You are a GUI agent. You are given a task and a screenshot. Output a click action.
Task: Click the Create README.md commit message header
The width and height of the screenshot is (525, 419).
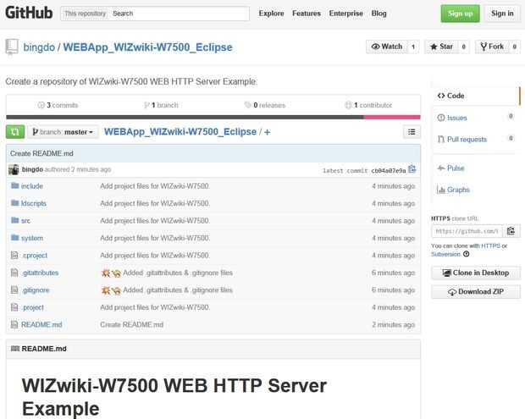pyautogui.click(x=41, y=153)
